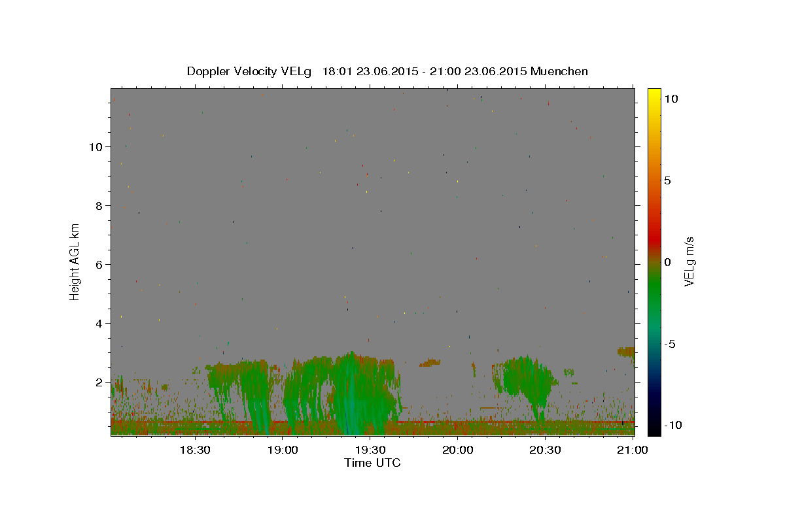Select height axis label 10 on height axis
The height and width of the screenshot is (523, 785).
click(96, 147)
